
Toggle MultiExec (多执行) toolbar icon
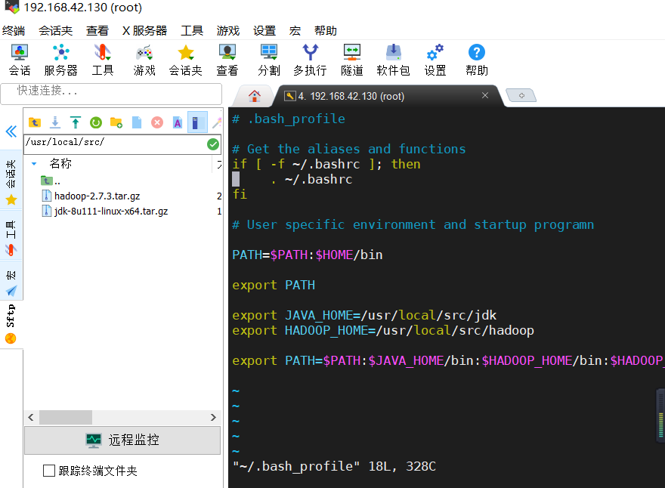click(310, 60)
